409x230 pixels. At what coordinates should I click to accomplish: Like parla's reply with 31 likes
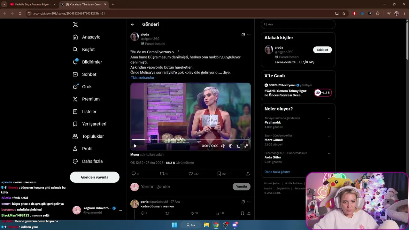[194, 213]
